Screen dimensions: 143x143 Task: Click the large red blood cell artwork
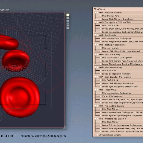[20, 97]
